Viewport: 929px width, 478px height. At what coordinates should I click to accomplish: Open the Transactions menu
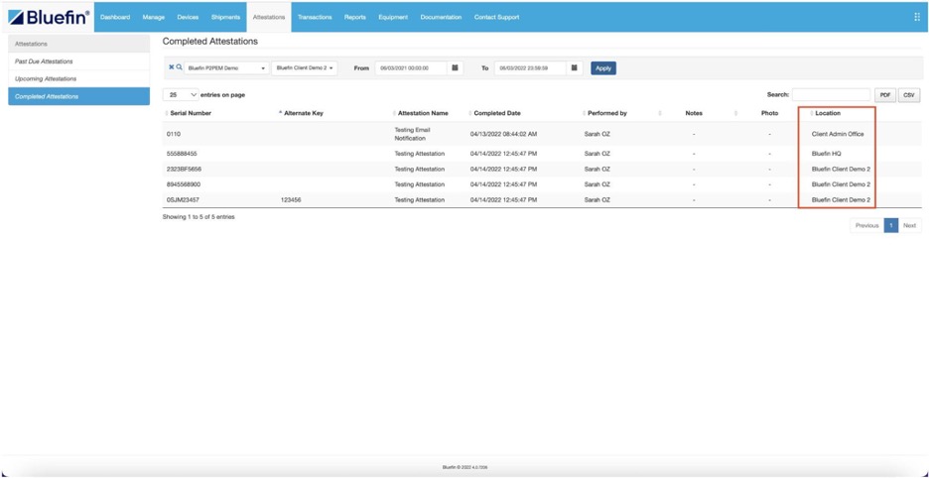click(315, 17)
